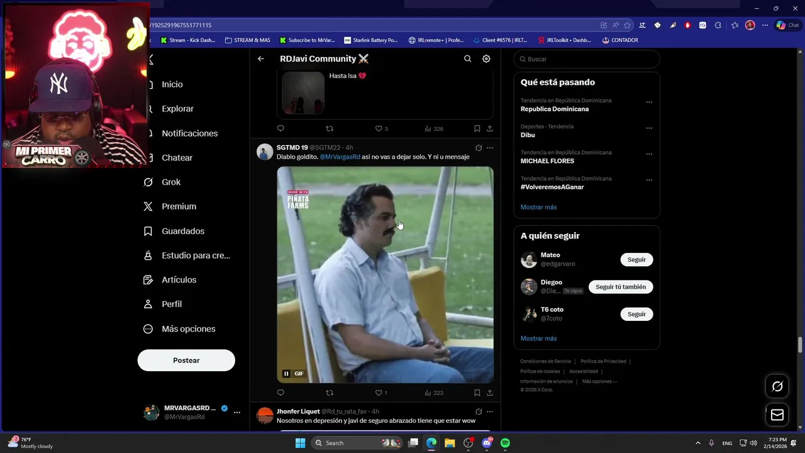Open SGTMD 19's profile avatar
The width and height of the screenshot is (805, 453).
pyautogui.click(x=265, y=152)
